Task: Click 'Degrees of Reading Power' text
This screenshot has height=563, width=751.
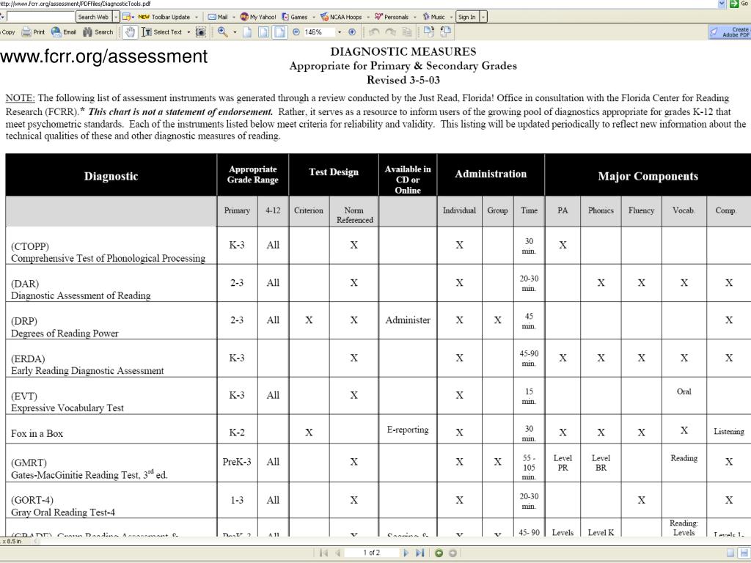Action: point(65,334)
